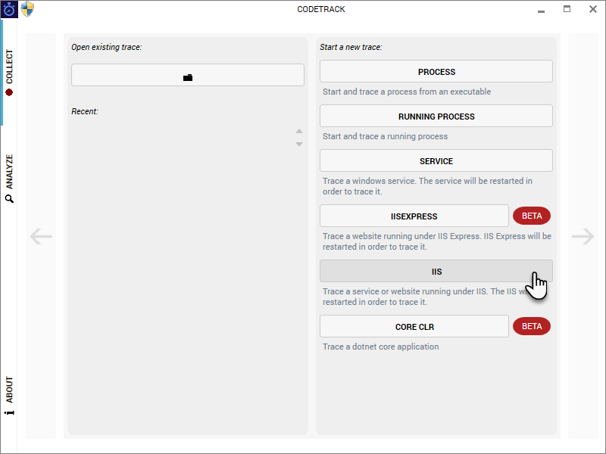This screenshot has width=606, height=454.
Task: Click 'Trace a dotnet core application' text
Action: (x=381, y=347)
